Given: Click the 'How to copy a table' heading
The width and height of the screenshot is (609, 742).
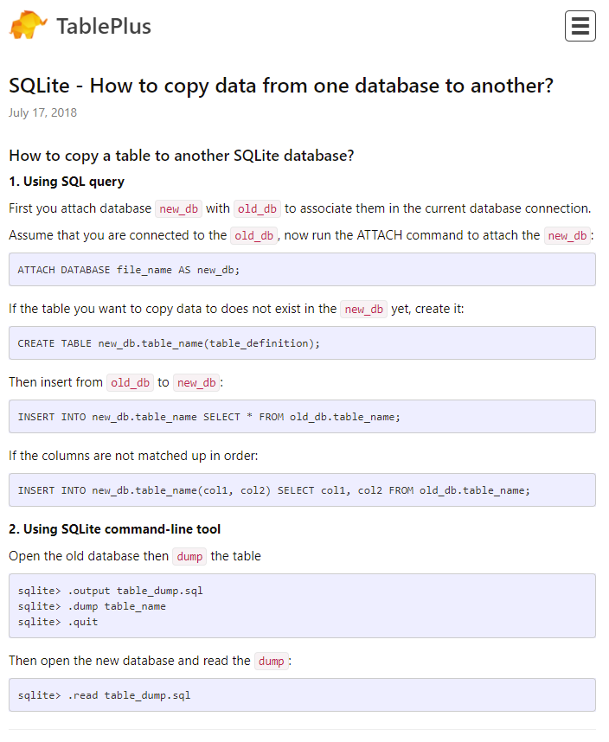Looking at the screenshot, I should pyautogui.click(x=181, y=156).
